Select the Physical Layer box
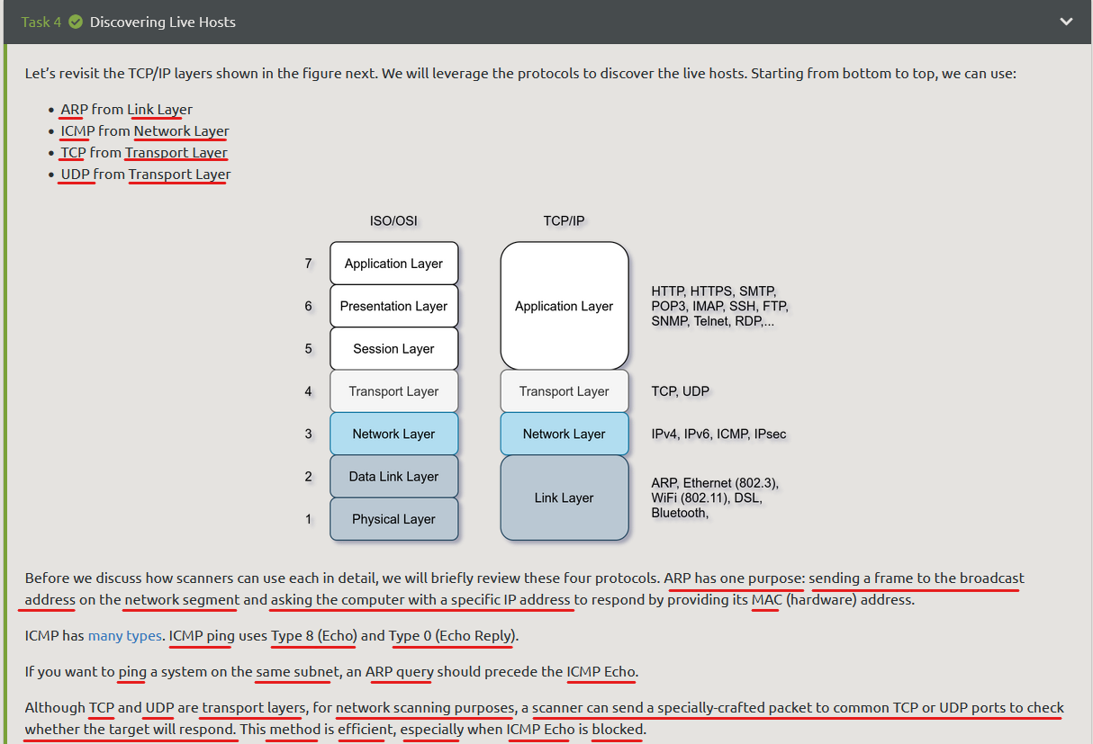This screenshot has height=744, width=1093. point(394,519)
